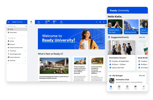Image resolution: width=153 pixels, height=100 pixels.
Task: Click the rocket icon in top bar
Action: coord(100,22)
